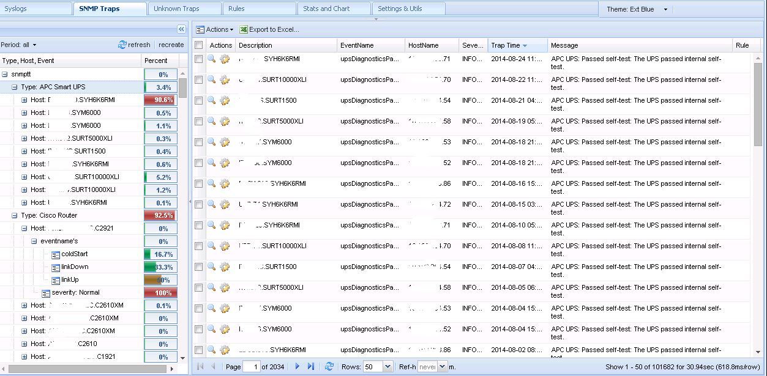Collapse the Type: APC Smart UPS node
Screen dimensions: 767x376
click(x=15, y=87)
